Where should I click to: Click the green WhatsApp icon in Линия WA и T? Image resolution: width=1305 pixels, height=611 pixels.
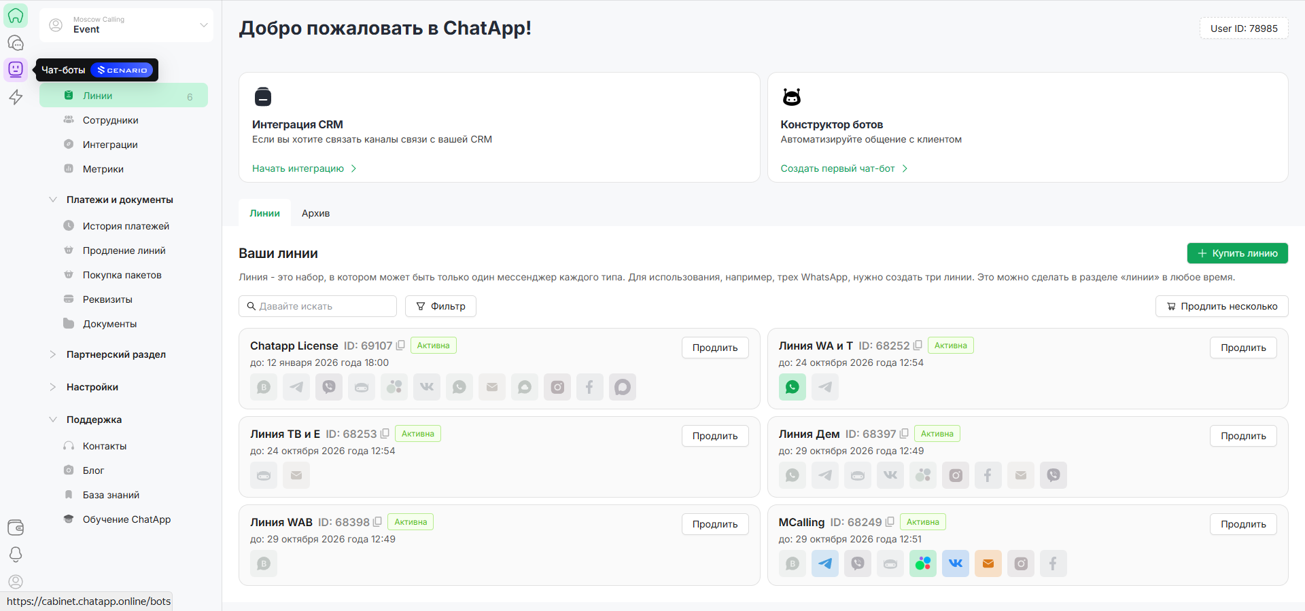coord(792,387)
